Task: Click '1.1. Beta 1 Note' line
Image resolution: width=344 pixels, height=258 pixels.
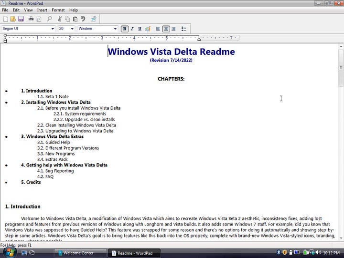Action: coord(53,97)
